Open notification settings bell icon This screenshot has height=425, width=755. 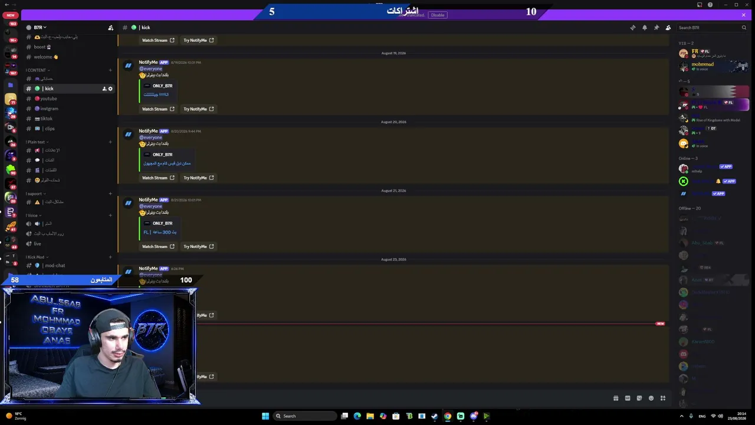[x=645, y=28]
